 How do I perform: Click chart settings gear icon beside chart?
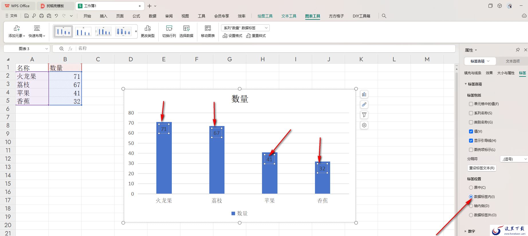(364, 125)
